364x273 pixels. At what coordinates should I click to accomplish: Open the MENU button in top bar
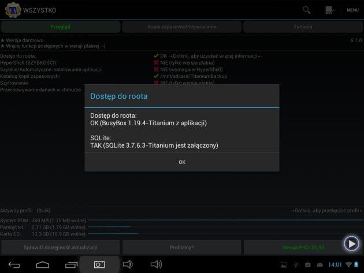coord(352,10)
